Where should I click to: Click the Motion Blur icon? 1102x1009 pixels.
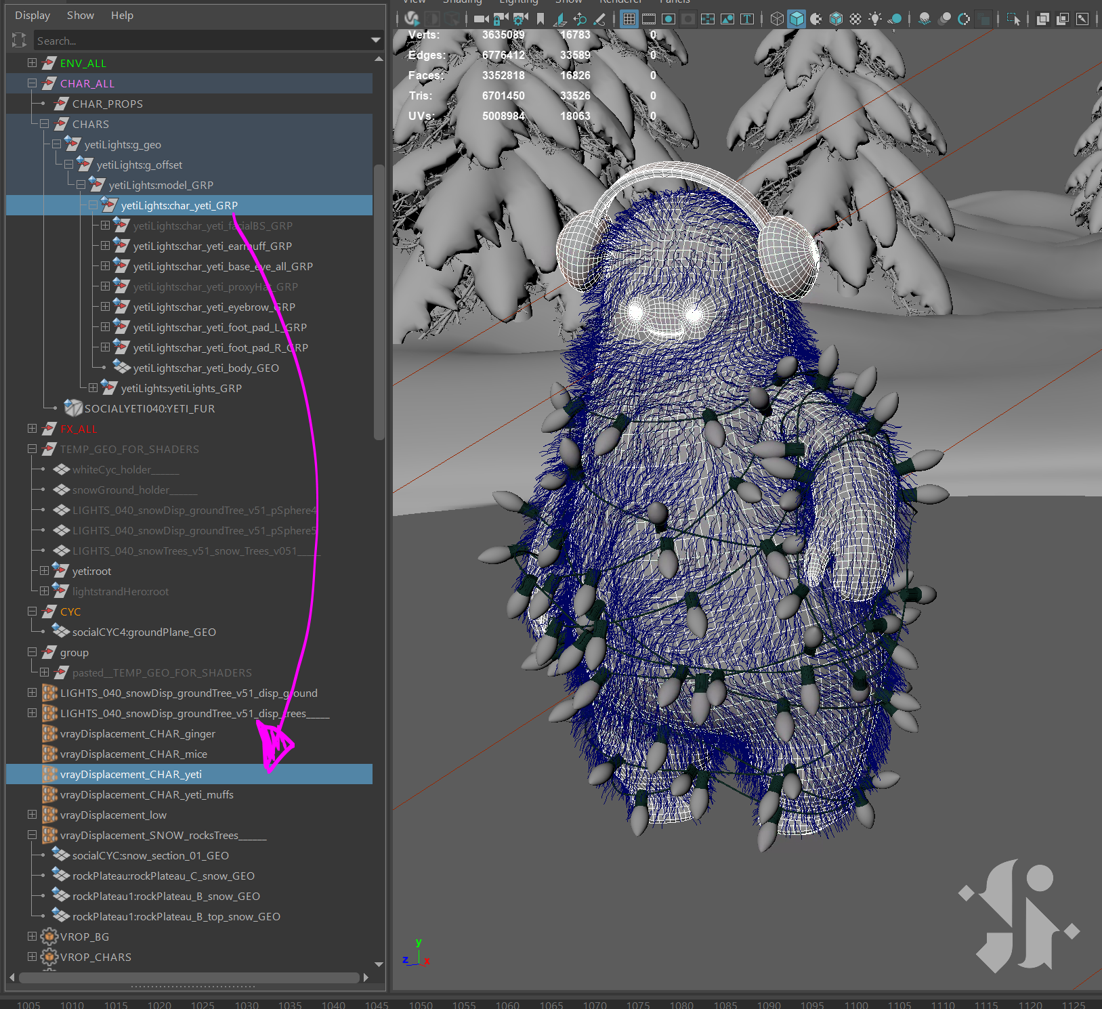pos(944,19)
